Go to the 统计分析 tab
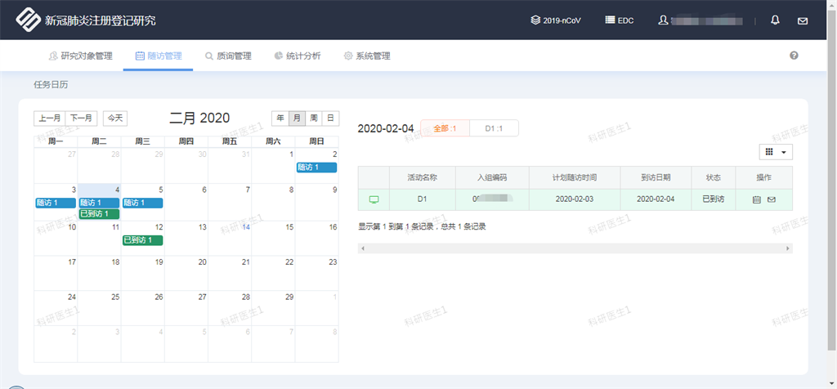The width and height of the screenshot is (837, 389). [298, 56]
